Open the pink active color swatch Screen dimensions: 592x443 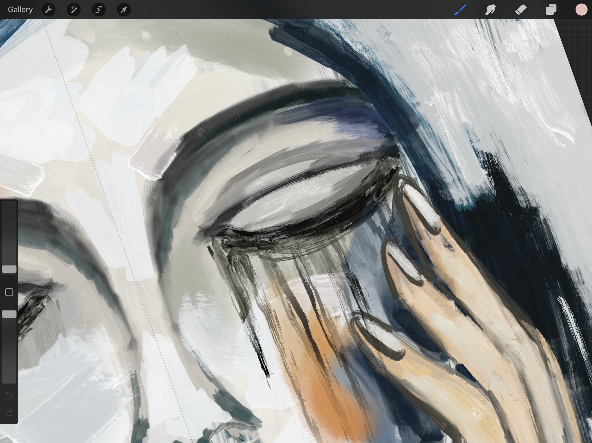[x=581, y=10]
